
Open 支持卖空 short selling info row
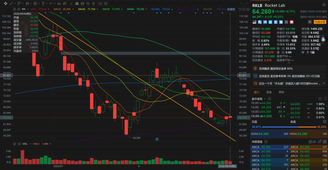289,76
